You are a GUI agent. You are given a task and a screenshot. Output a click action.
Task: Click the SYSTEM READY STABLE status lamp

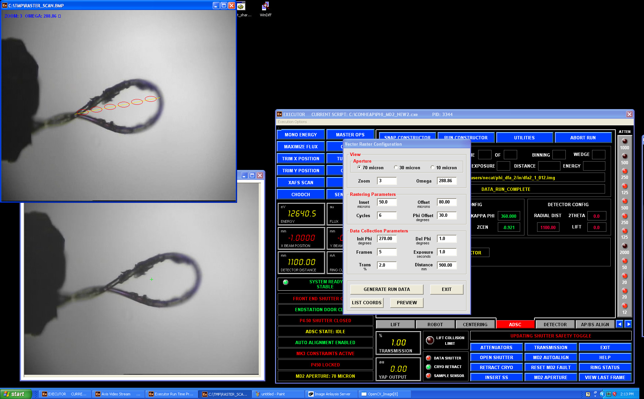pos(285,282)
